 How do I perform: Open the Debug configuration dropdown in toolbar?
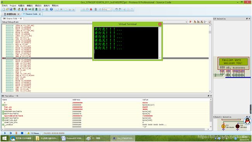tap(107, 9)
